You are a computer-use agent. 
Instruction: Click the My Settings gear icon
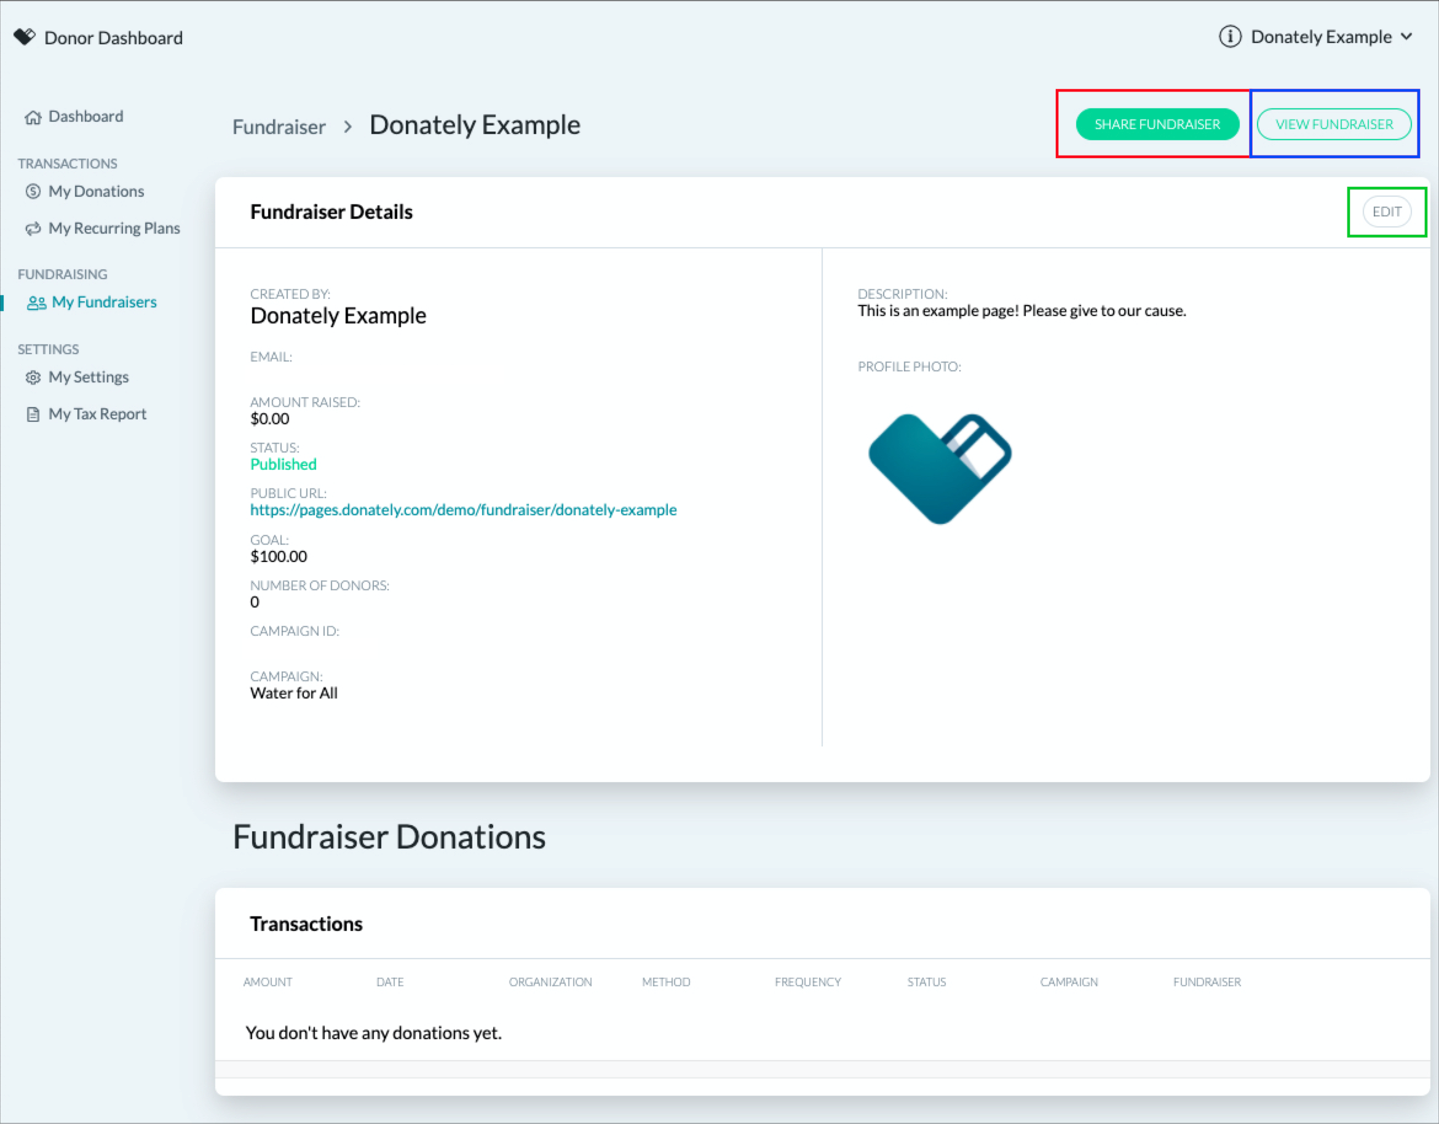coord(33,378)
